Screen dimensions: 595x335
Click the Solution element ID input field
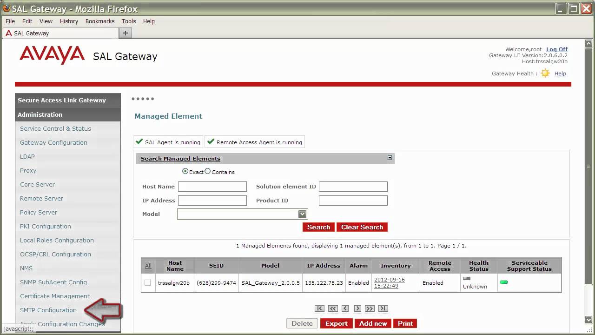(x=353, y=187)
